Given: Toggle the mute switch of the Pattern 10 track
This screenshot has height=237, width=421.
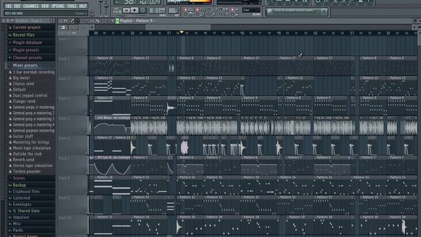Looking at the screenshot, I should point(86,113).
